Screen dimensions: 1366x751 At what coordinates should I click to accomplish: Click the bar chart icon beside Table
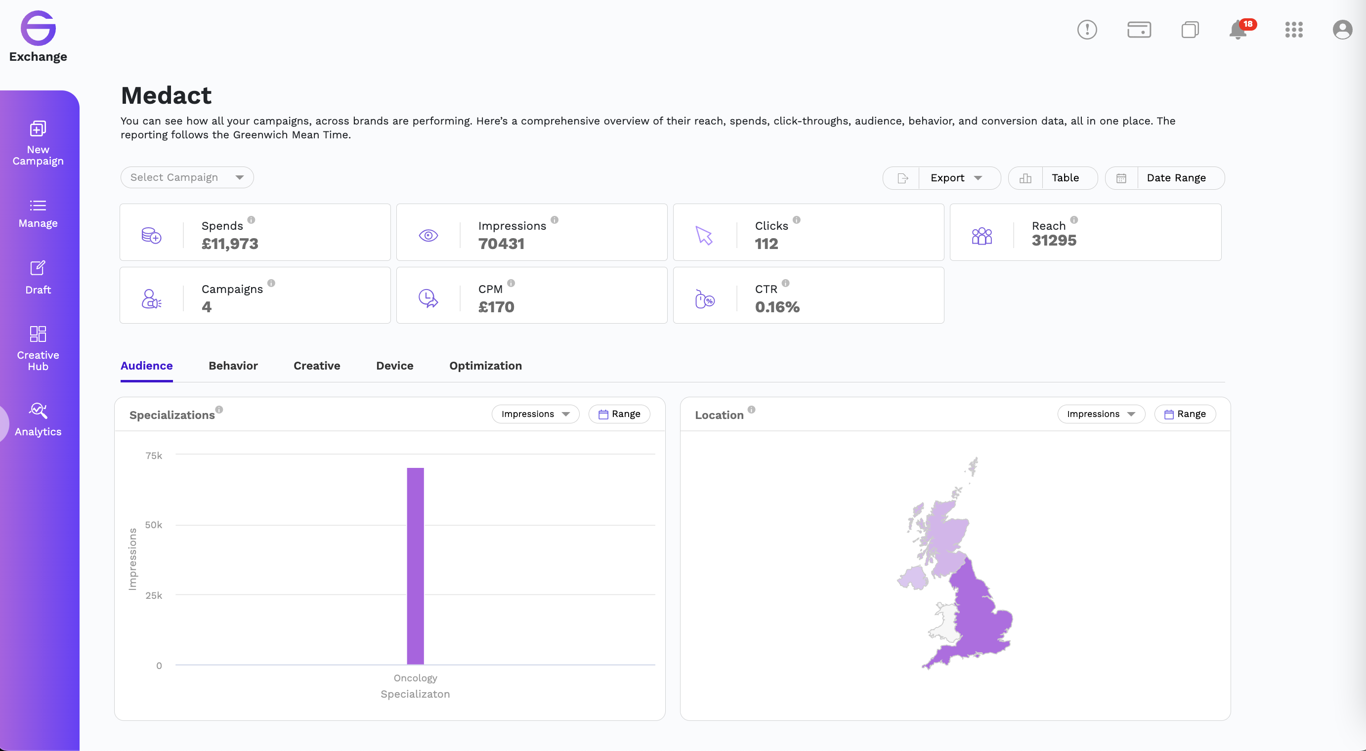[x=1025, y=178]
